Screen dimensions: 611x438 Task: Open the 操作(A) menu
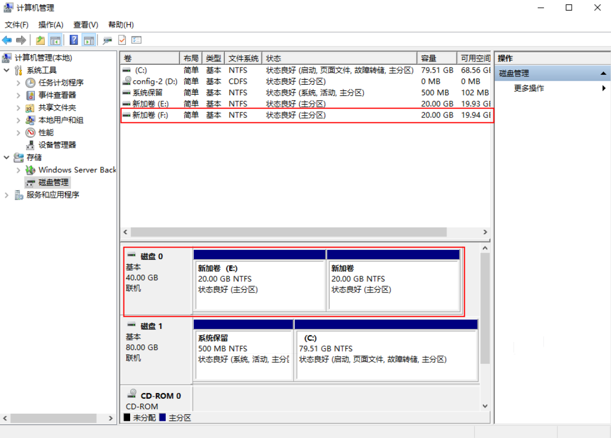50,25
